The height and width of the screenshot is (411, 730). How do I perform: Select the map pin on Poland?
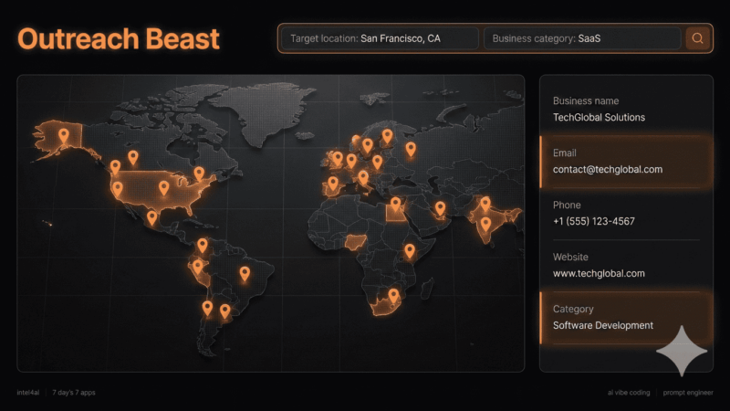377,162
